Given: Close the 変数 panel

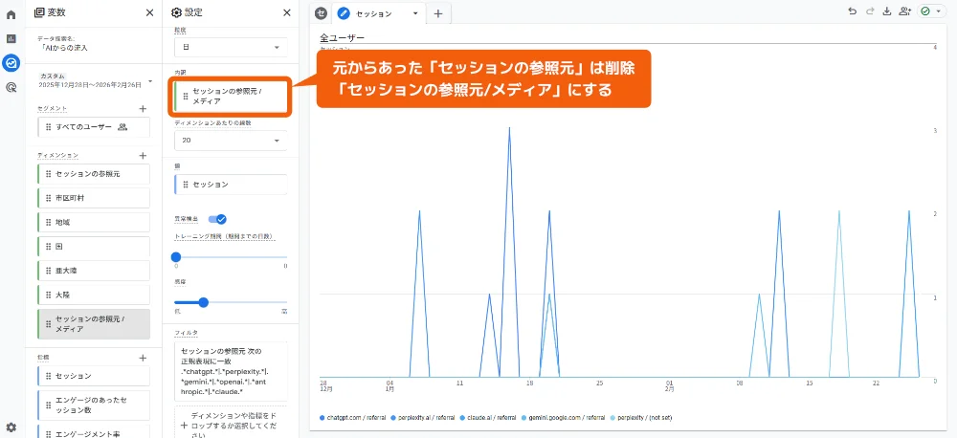Looking at the screenshot, I should 148,13.
